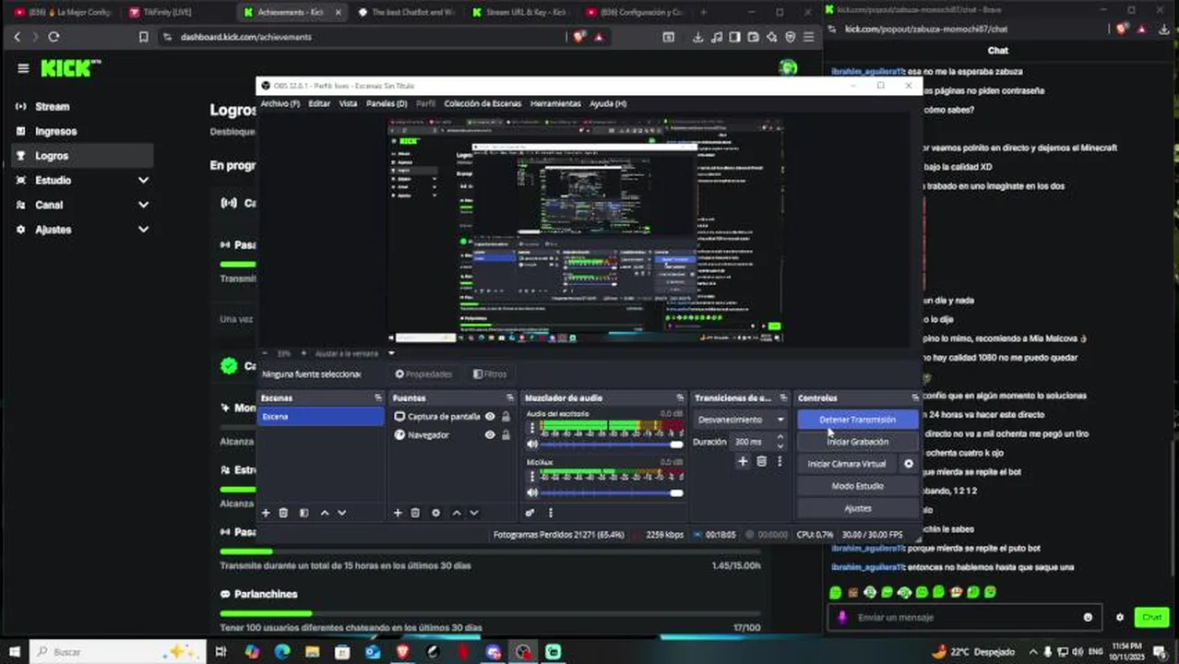This screenshot has width=1179, height=664.
Task: Toggle lock on Captura de pantalla source
Action: click(506, 417)
